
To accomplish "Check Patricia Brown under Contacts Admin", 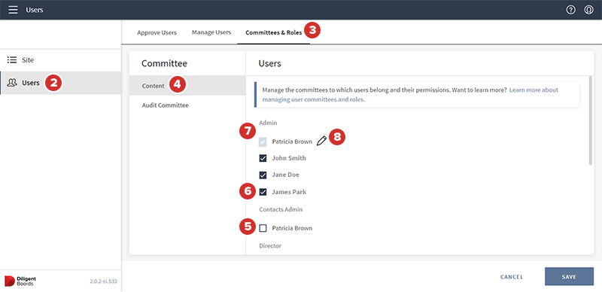I will point(263,228).
